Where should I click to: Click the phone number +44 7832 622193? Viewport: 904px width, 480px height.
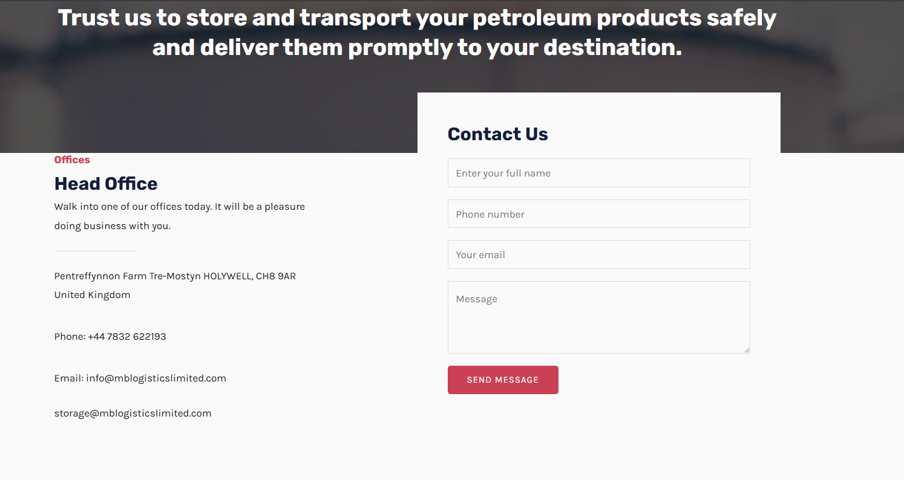coord(127,337)
